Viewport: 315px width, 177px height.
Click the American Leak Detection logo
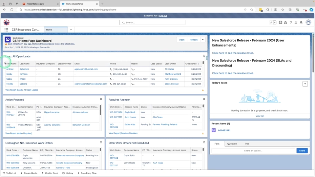coord(7,22)
